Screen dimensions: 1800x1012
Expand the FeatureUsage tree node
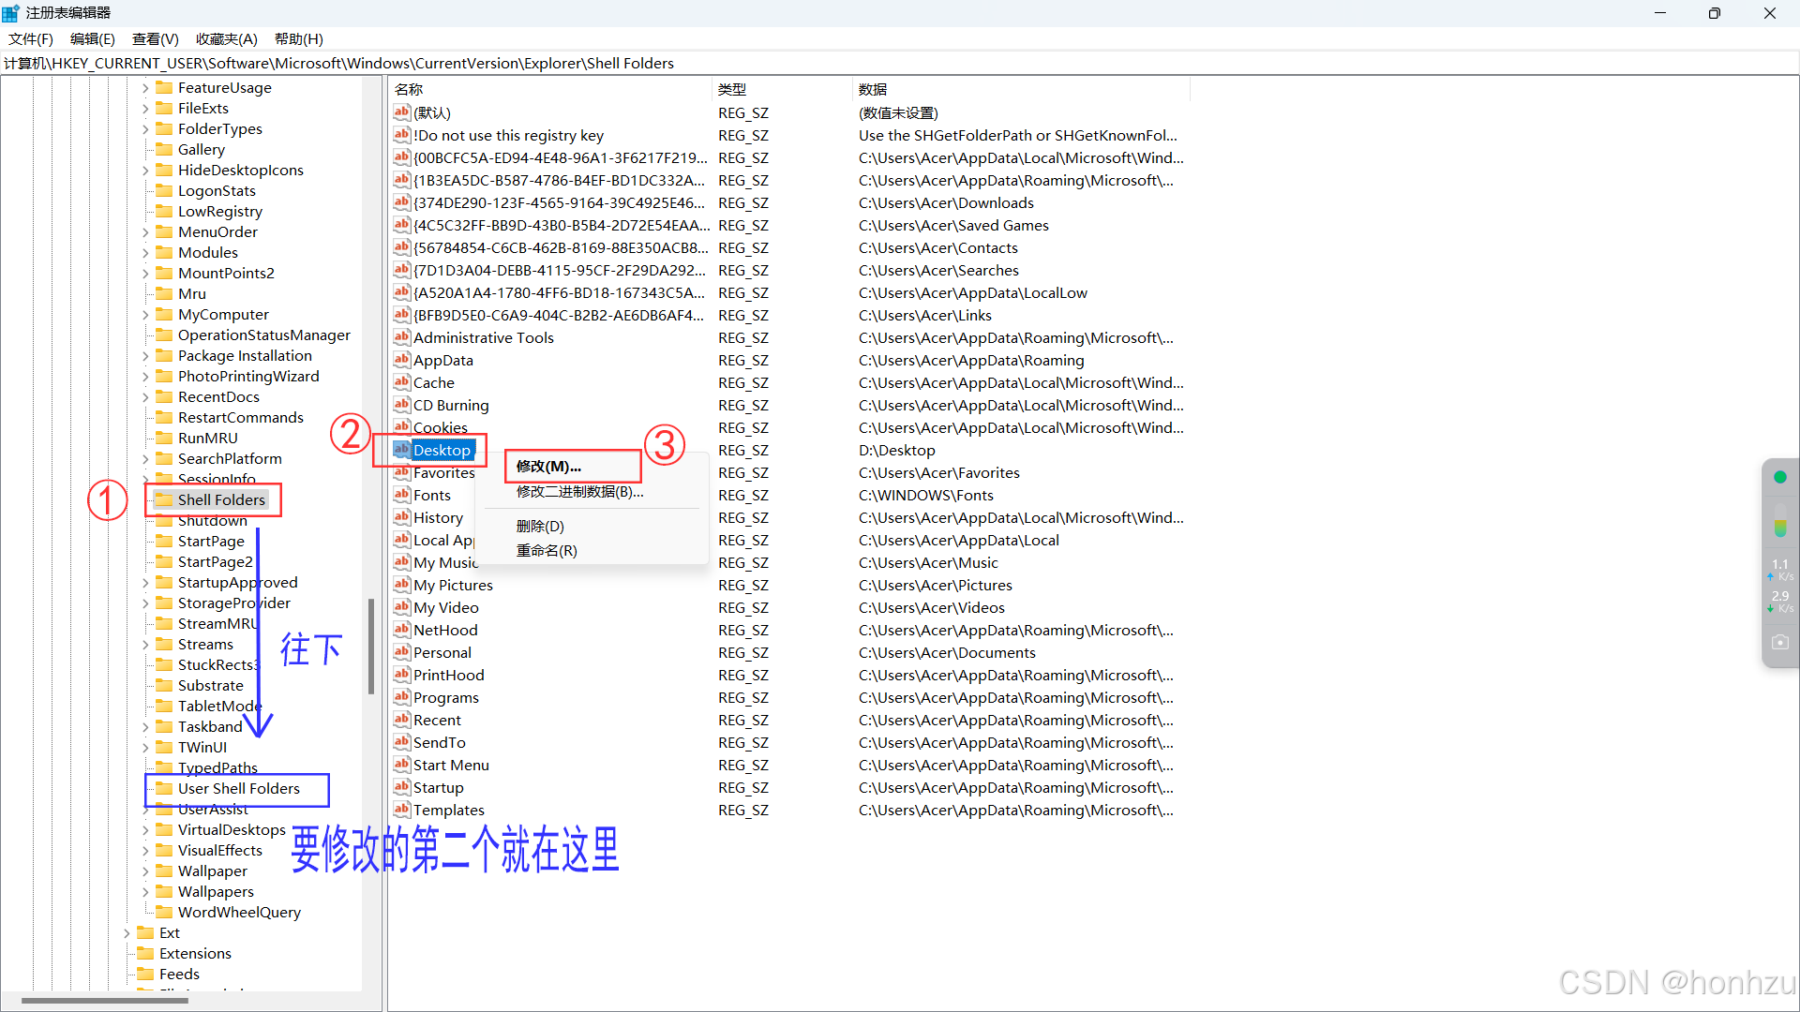pyautogui.click(x=145, y=88)
